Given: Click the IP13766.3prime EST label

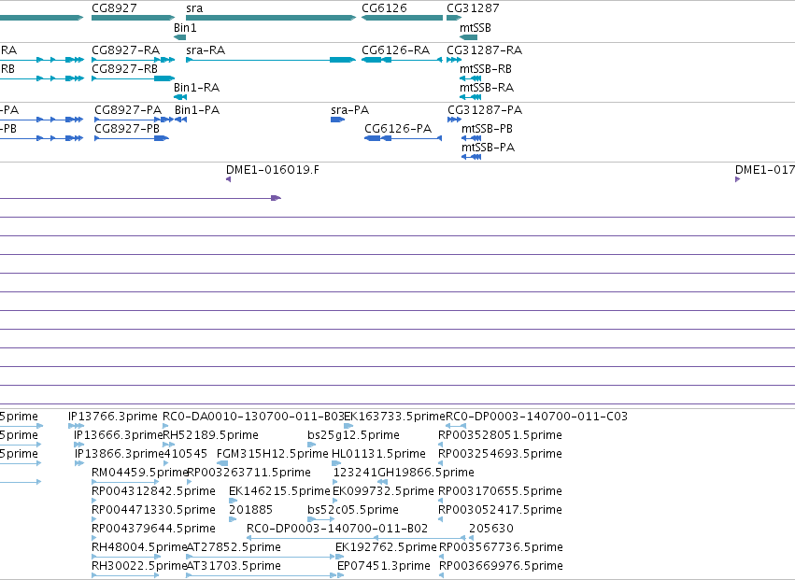Looking at the screenshot, I should pyautogui.click(x=113, y=417).
